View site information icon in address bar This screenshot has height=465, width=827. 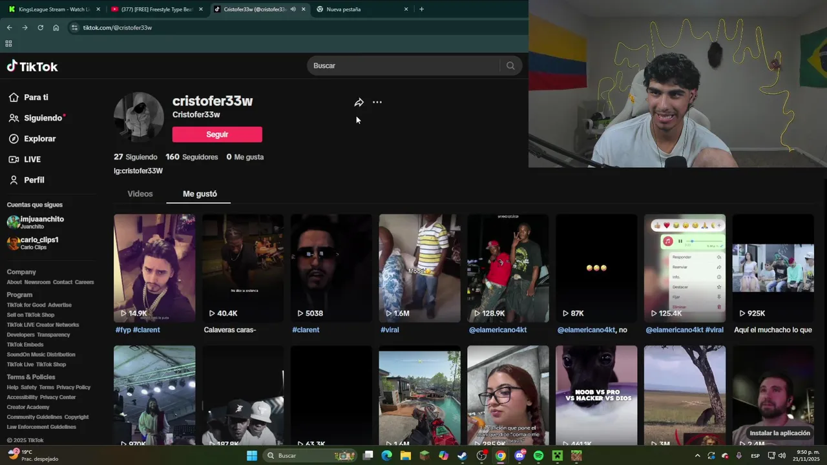point(74,28)
